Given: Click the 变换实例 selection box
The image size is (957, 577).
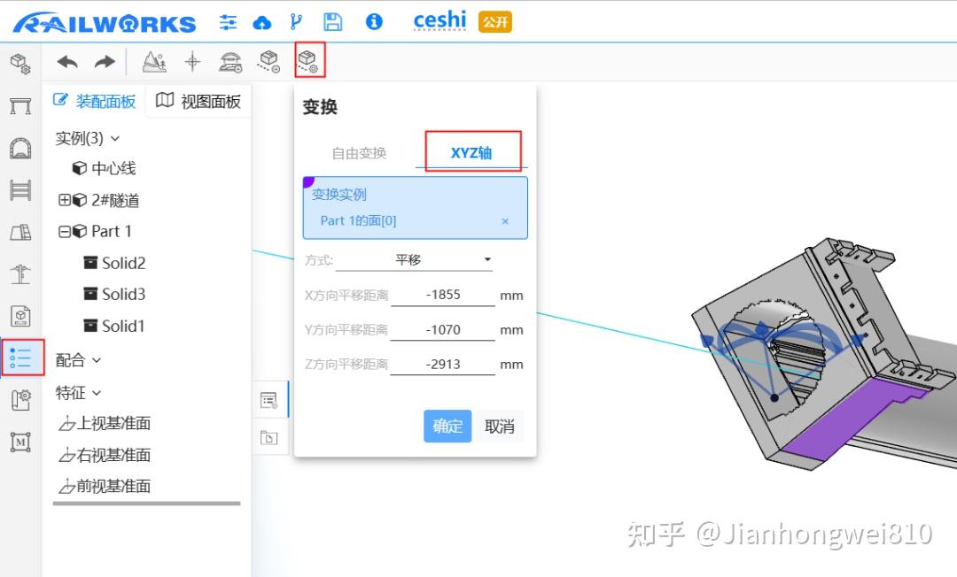Looking at the screenshot, I should tap(415, 208).
